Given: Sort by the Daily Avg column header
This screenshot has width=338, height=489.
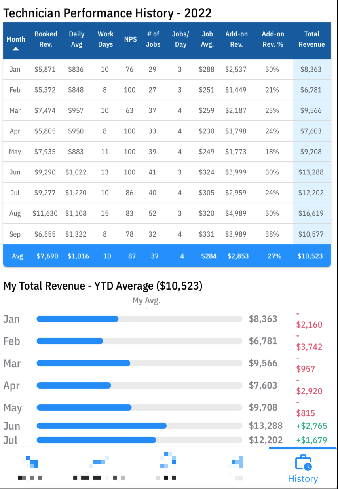Looking at the screenshot, I should coord(76,39).
